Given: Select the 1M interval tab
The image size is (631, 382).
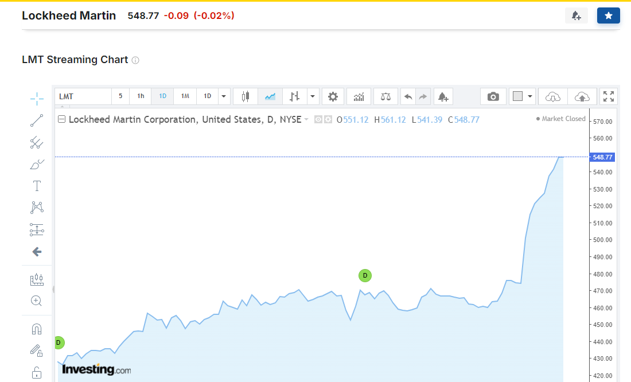Looking at the screenshot, I should [x=185, y=96].
